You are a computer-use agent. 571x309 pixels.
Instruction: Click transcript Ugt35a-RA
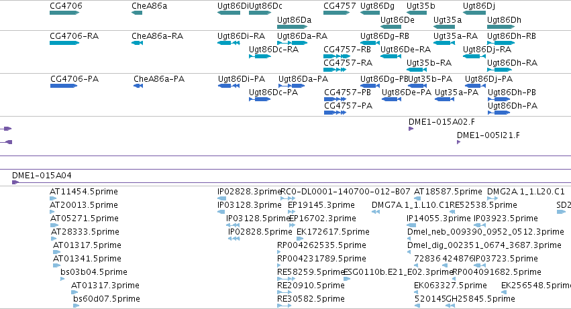444,43
